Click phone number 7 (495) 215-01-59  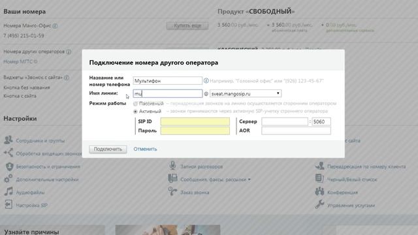(x=24, y=36)
